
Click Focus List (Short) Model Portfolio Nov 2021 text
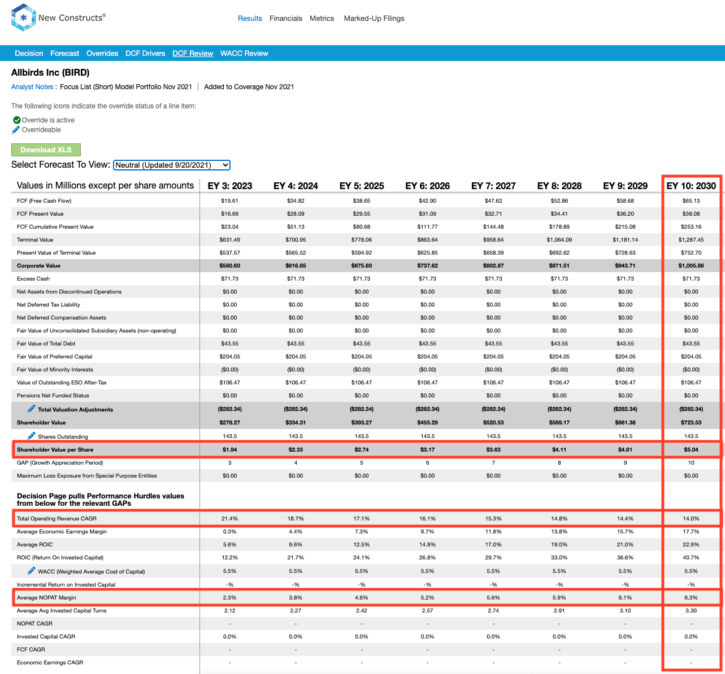point(126,87)
